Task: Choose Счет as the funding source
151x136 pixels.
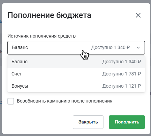Action: pos(76,74)
